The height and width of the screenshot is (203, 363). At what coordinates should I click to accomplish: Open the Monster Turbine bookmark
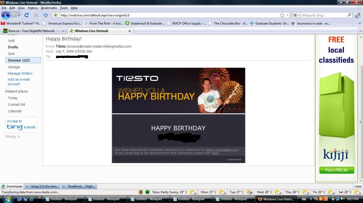(21, 24)
